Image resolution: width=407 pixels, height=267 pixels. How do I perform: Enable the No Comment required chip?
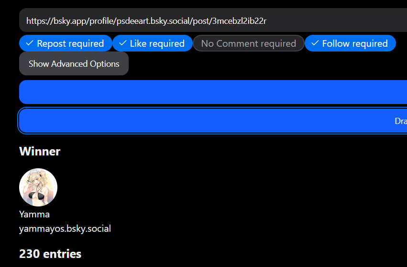[248, 43]
